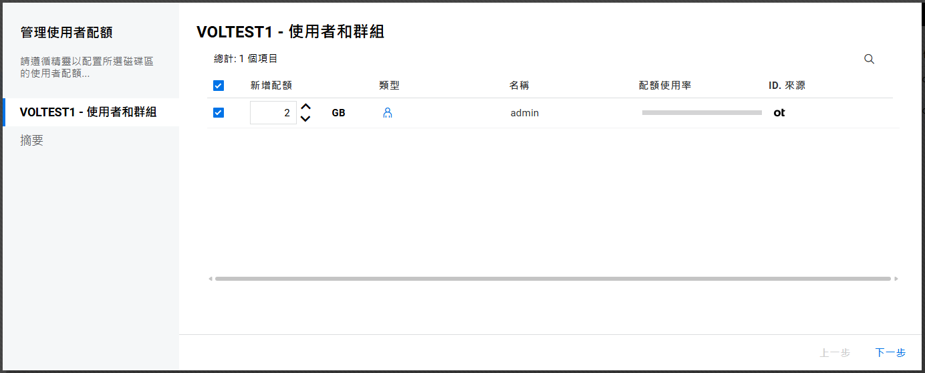Image resolution: width=925 pixels, height=373 pixels.
Task: Click the quota value input field
Action: (273, 113)
